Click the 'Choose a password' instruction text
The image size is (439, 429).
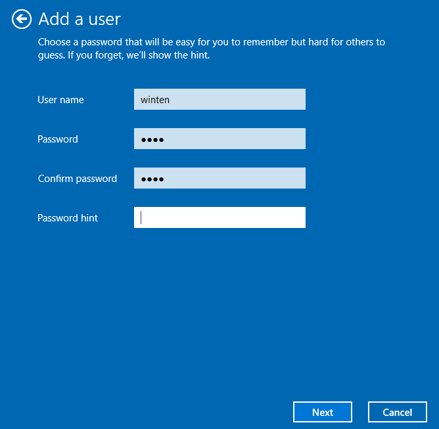[x=212, y=49]
